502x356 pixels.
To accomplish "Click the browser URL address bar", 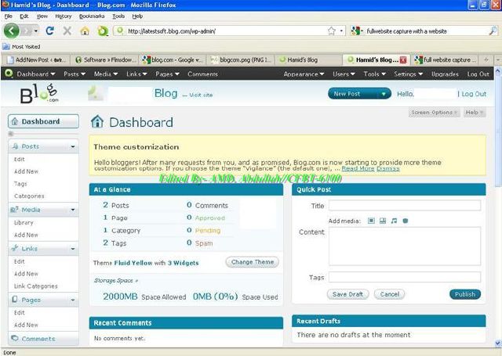I will tap(226, 31).
